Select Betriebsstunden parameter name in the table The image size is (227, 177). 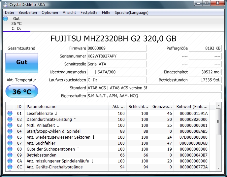tap(42, 155)
